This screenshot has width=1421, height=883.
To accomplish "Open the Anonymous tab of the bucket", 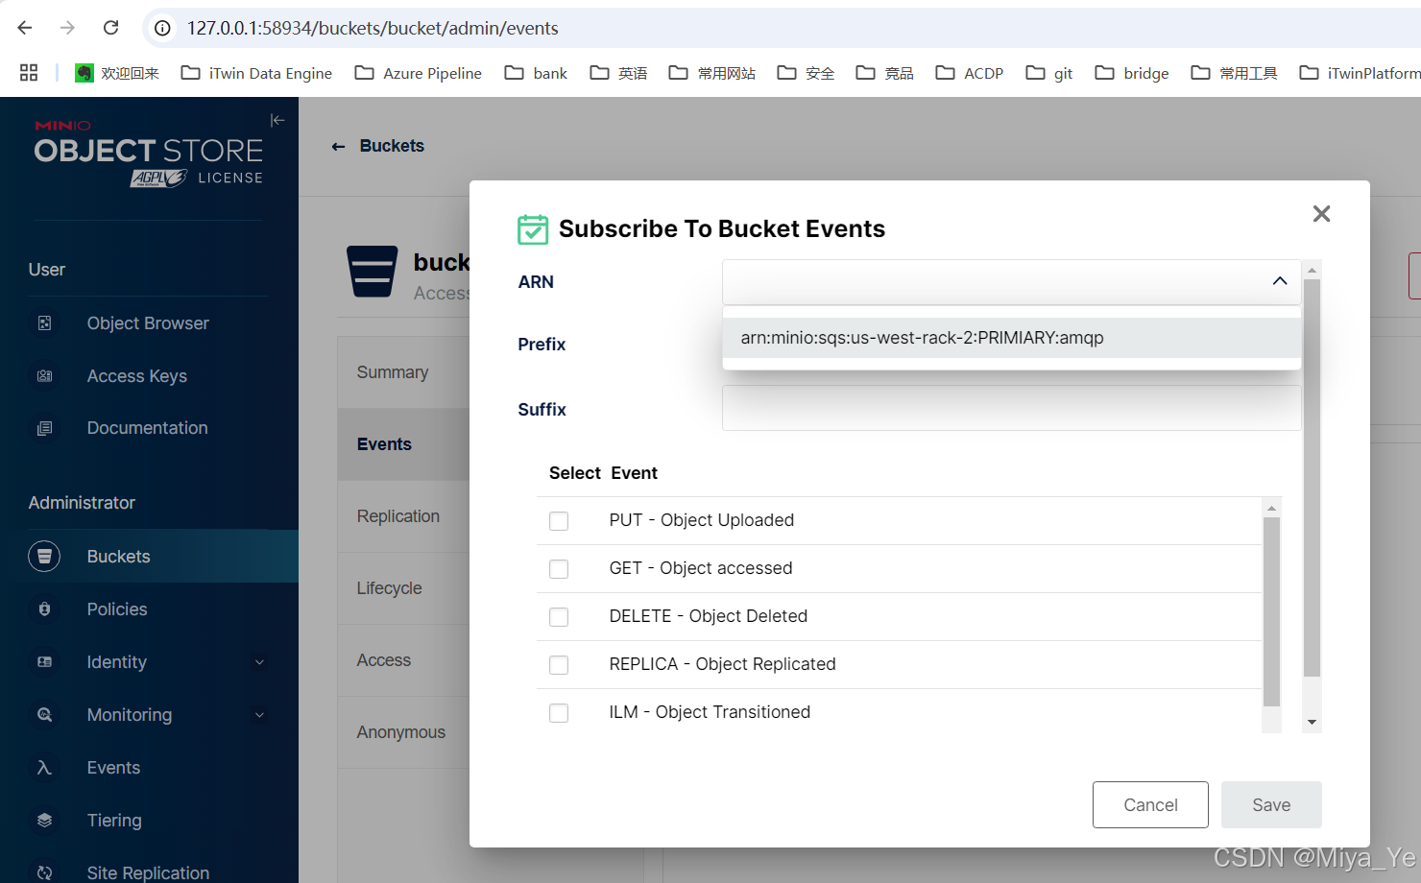I will point(403,732).
